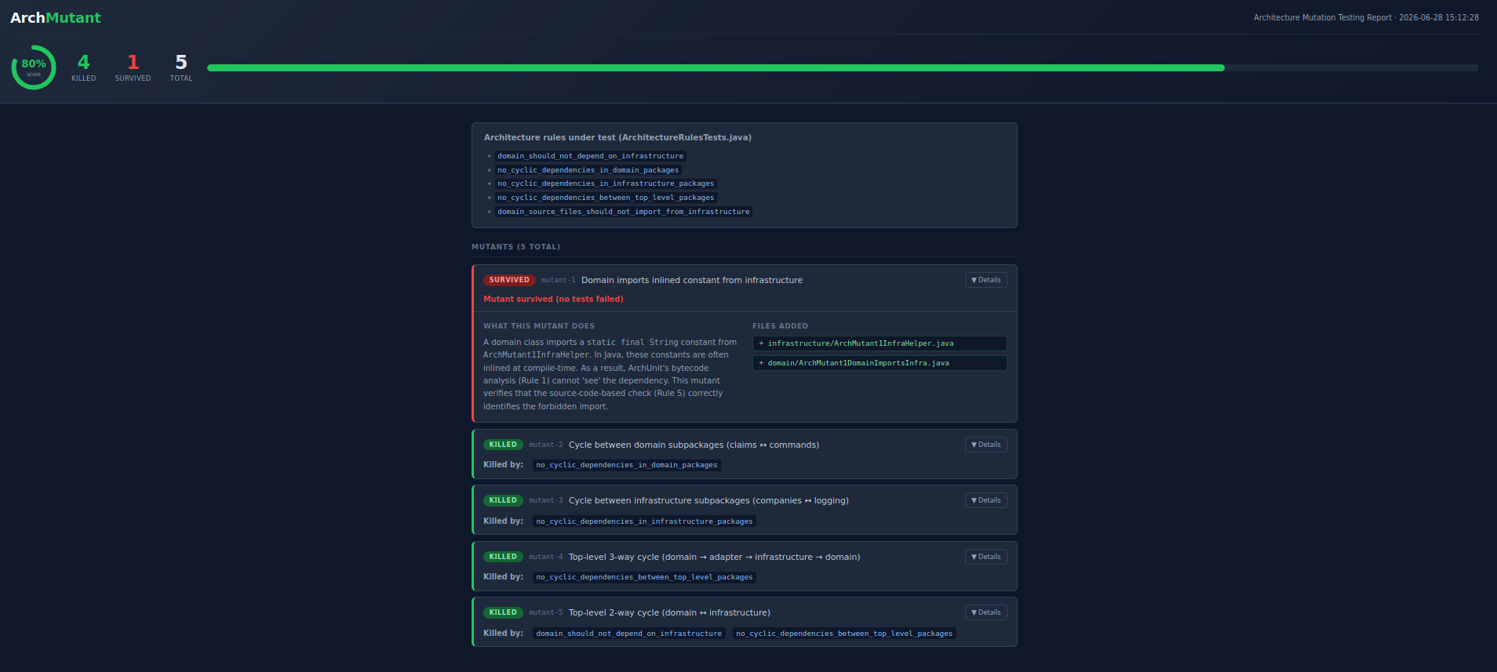The image size is (1497, 672).
Task: Click mutant-5 title 'Top-level 2-way cycle'
Action: coord(669,612)
